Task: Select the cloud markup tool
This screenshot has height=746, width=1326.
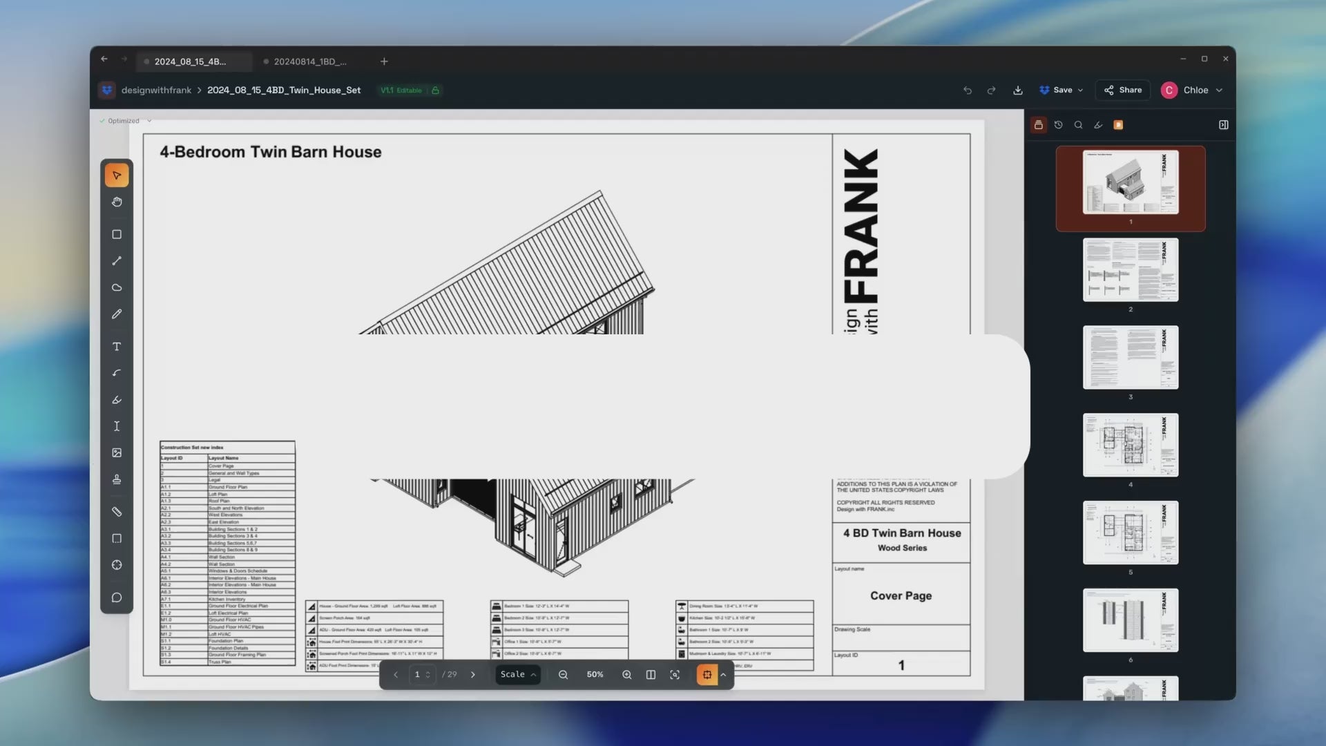Action: coord(117,287)
